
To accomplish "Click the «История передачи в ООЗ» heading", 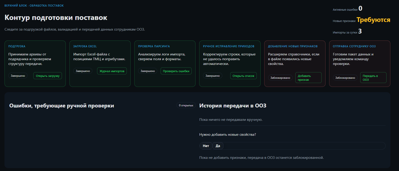I will pos(233,106).
